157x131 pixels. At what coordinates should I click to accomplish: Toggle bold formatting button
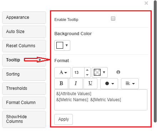coord(61,83)
